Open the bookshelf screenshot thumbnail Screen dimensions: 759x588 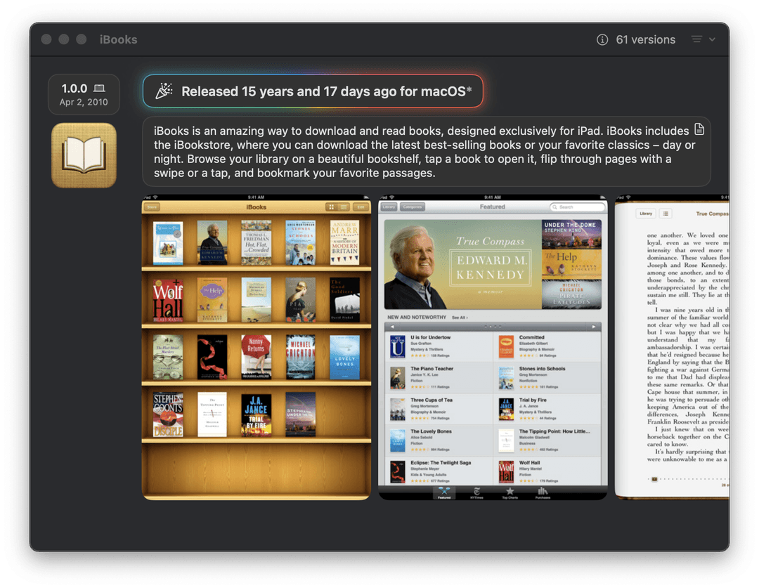[256, 347]
